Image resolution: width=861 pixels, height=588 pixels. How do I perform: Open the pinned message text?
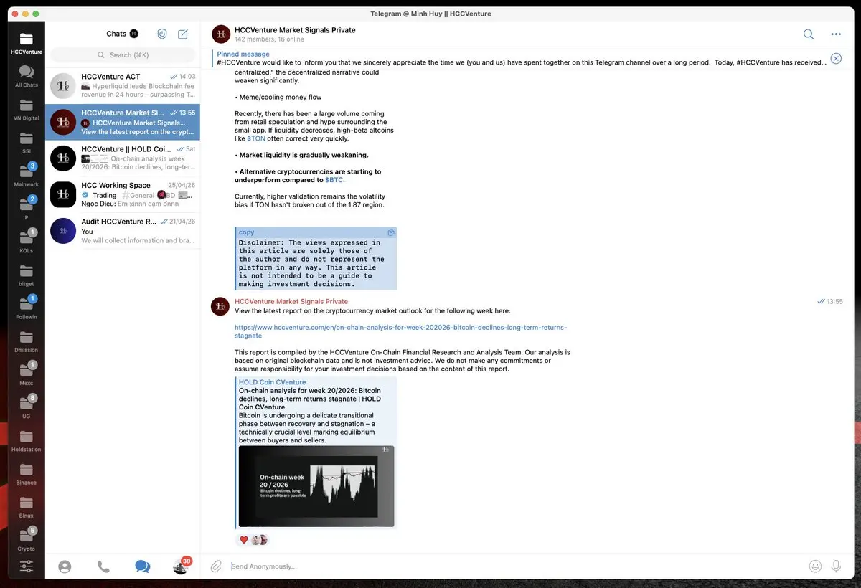(521, 62)
